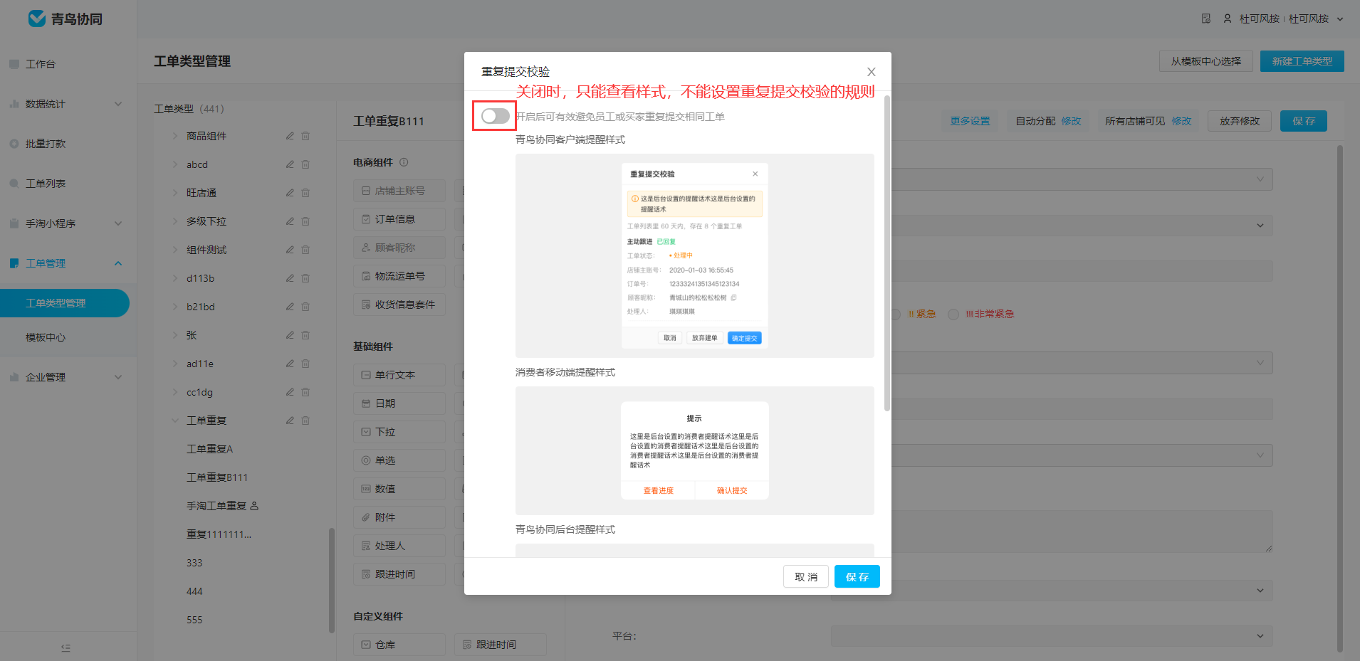Click 取消 button in the dialog
The image size is (1360, 661).
806,576
